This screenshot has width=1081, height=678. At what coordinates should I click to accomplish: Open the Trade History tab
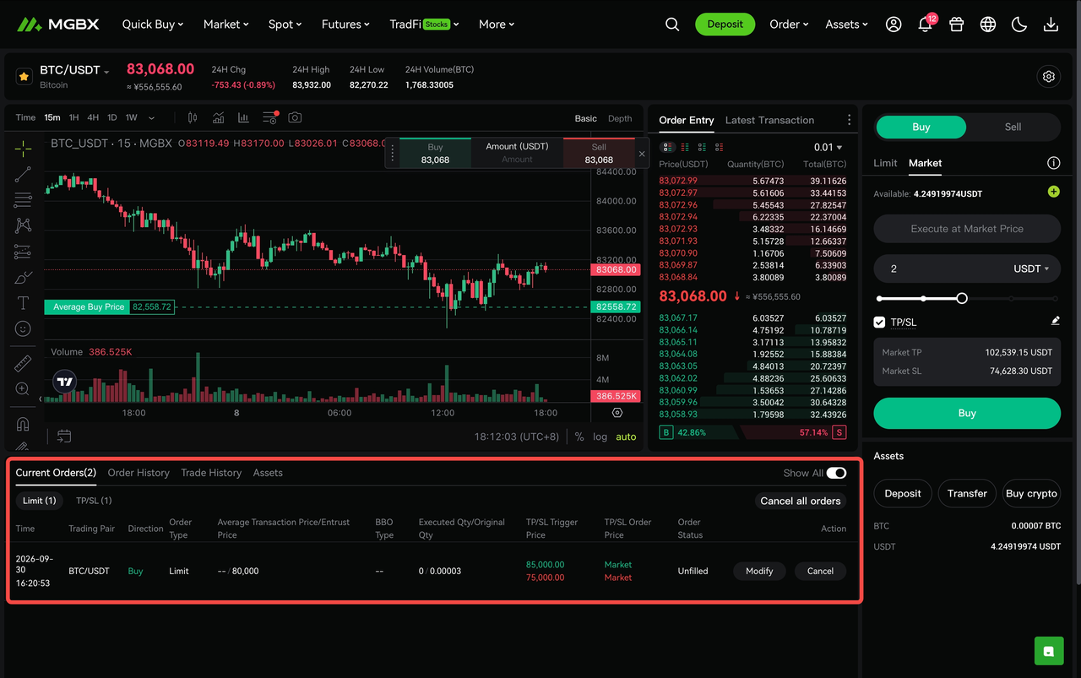click(211, 473)
